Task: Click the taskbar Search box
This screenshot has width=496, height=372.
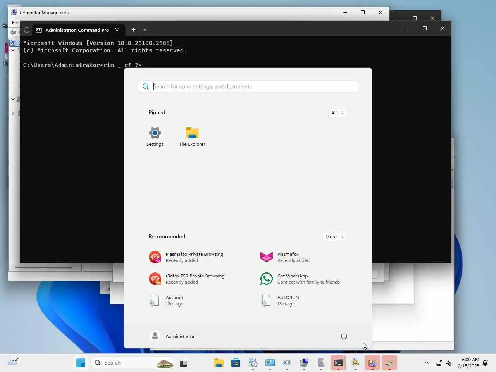Action: pos(132,363)
